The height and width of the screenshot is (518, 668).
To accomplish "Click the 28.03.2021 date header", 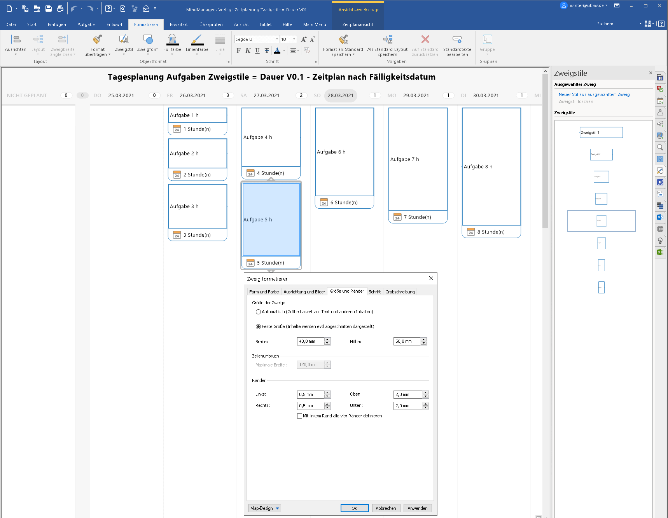I will pos(341,96).
